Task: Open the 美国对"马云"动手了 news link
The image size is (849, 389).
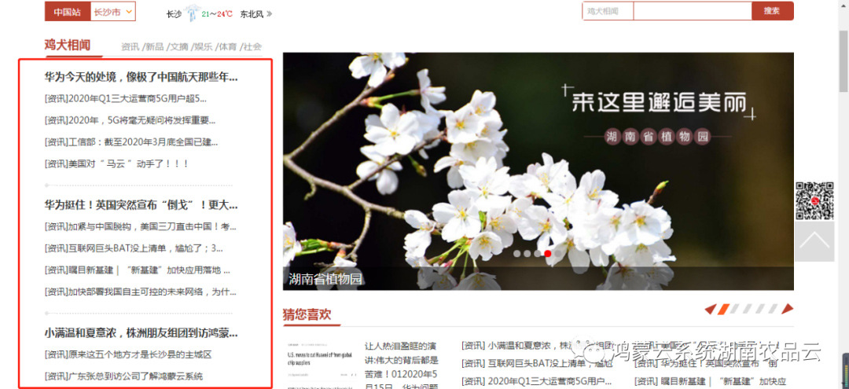Action: tap(116, 163)
